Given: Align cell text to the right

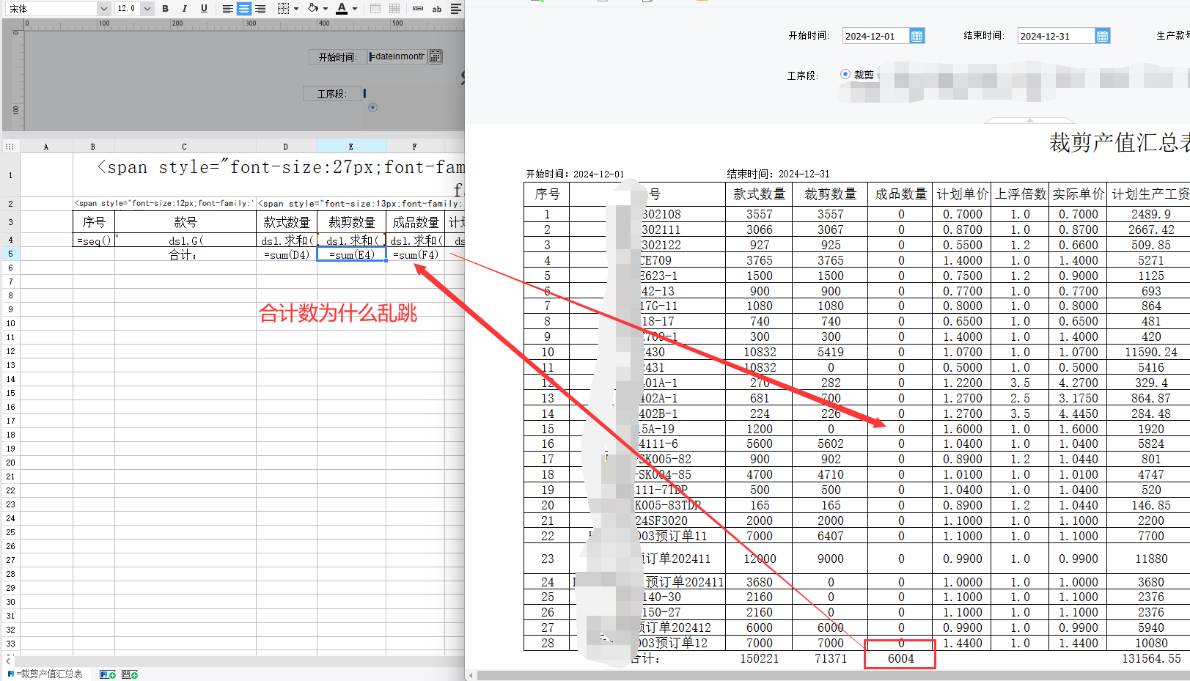Looking at the screenshot, I should 260,9.
